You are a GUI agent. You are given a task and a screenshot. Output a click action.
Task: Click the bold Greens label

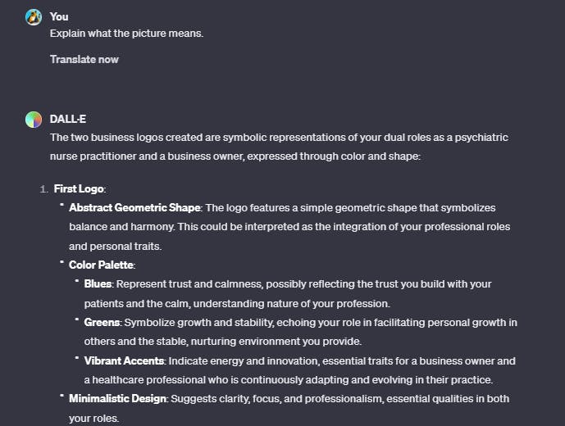(102, 322)
